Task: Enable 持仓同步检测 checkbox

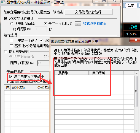Action: (x=6, y=52)
